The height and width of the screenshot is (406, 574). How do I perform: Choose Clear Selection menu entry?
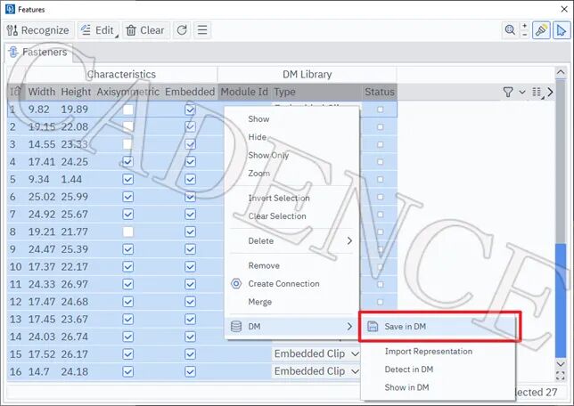[291, 216]
